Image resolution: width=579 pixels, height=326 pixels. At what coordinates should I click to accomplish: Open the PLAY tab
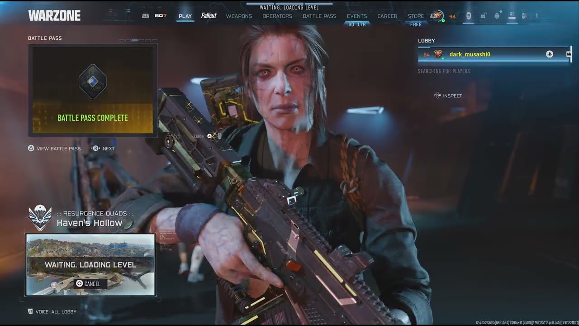(185, 16)
